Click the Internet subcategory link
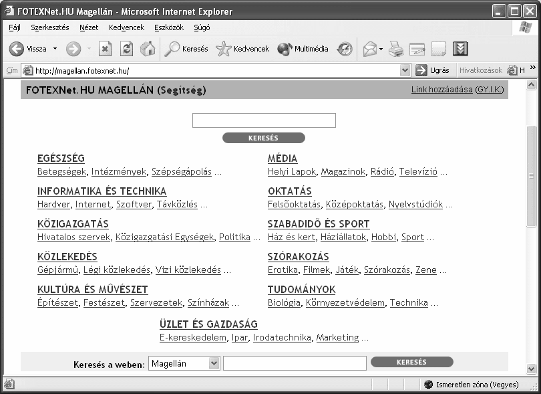The height and width of the screenshot is (394, 541). 93,204
